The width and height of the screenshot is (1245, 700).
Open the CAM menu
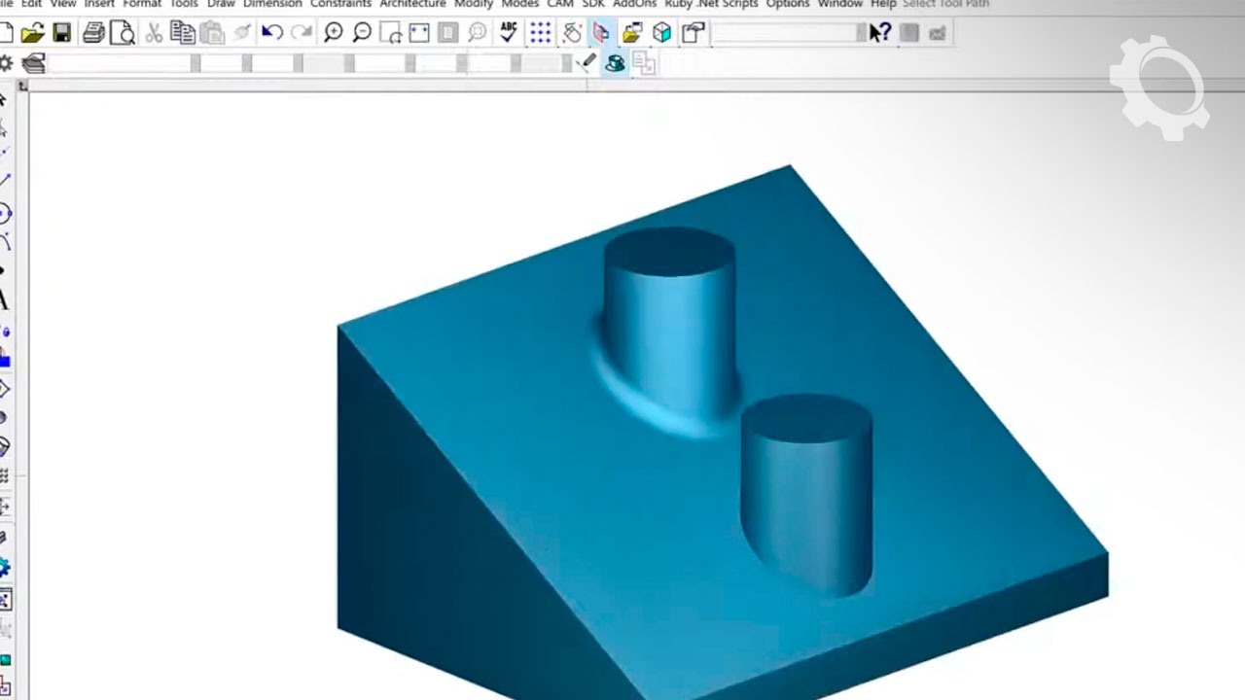tap(559, 4)
